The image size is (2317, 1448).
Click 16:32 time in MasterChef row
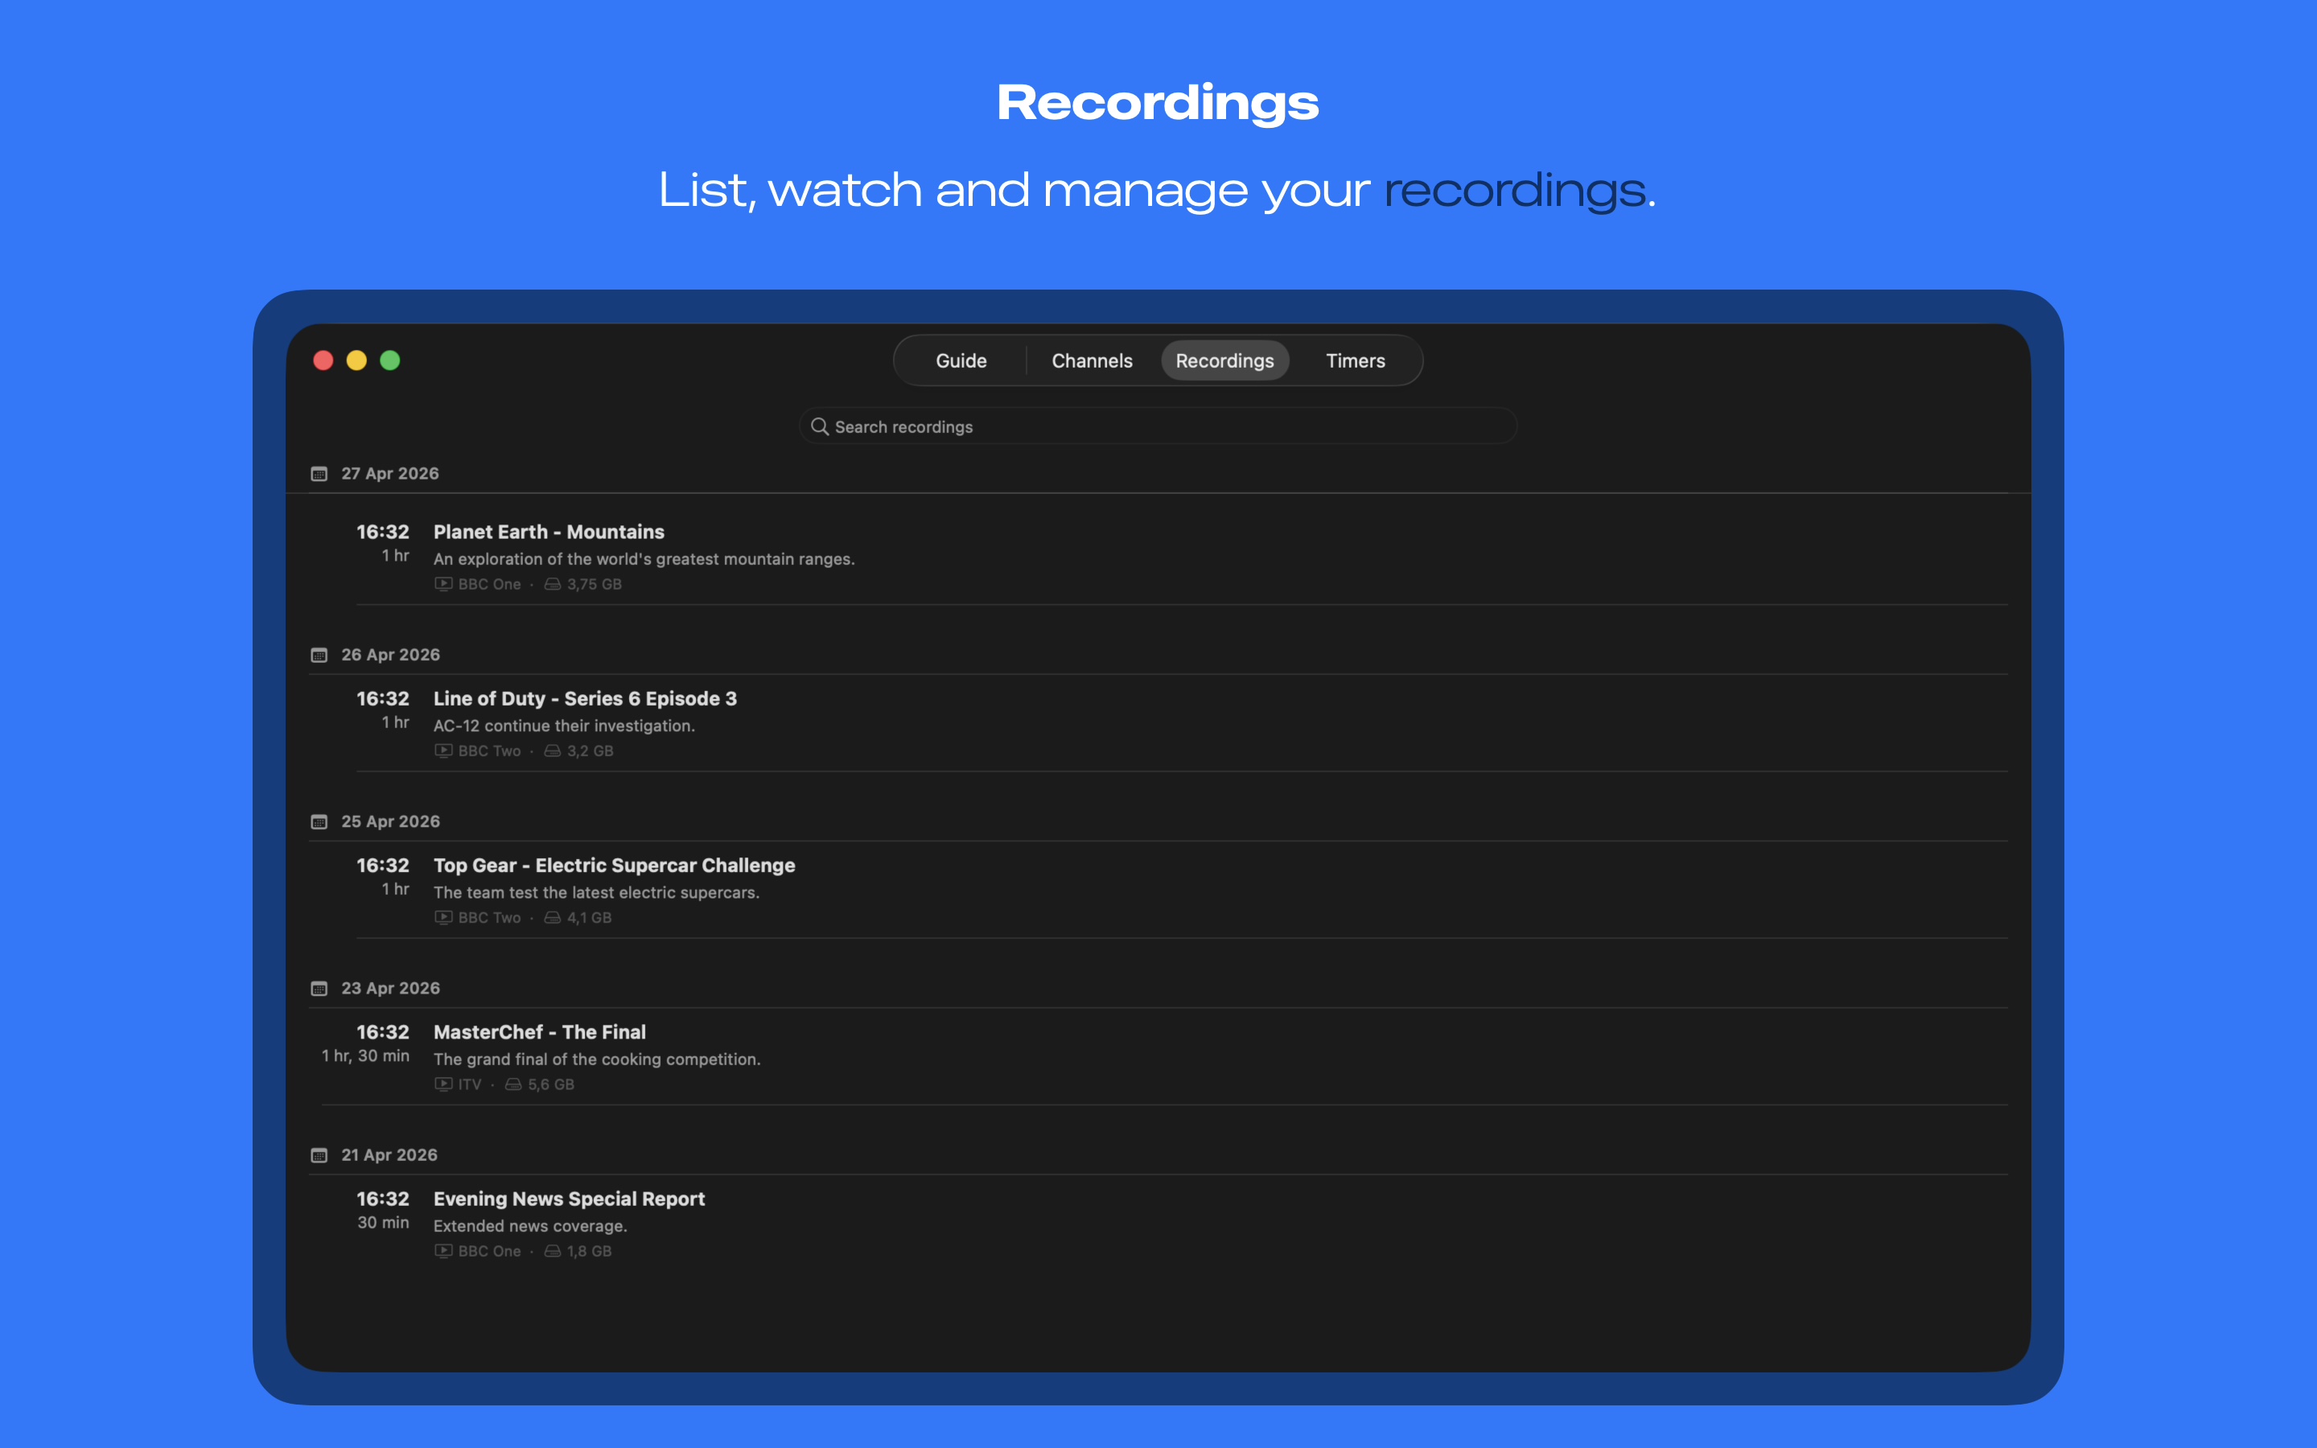(x=382, y=1031)
